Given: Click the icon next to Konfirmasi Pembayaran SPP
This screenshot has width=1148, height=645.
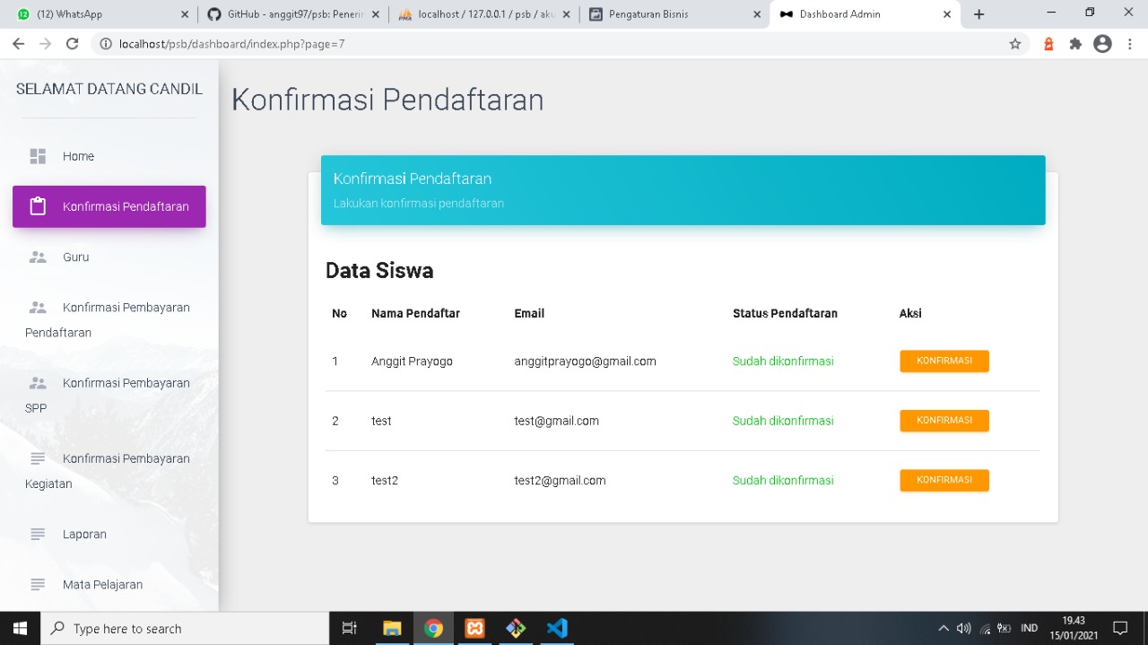Looking at the screenshot, I should click(x=38, y=382).
